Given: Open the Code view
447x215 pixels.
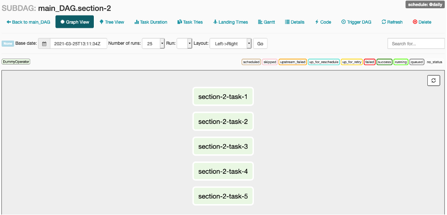Looking at the screenshot, I should tap(323, 22).
